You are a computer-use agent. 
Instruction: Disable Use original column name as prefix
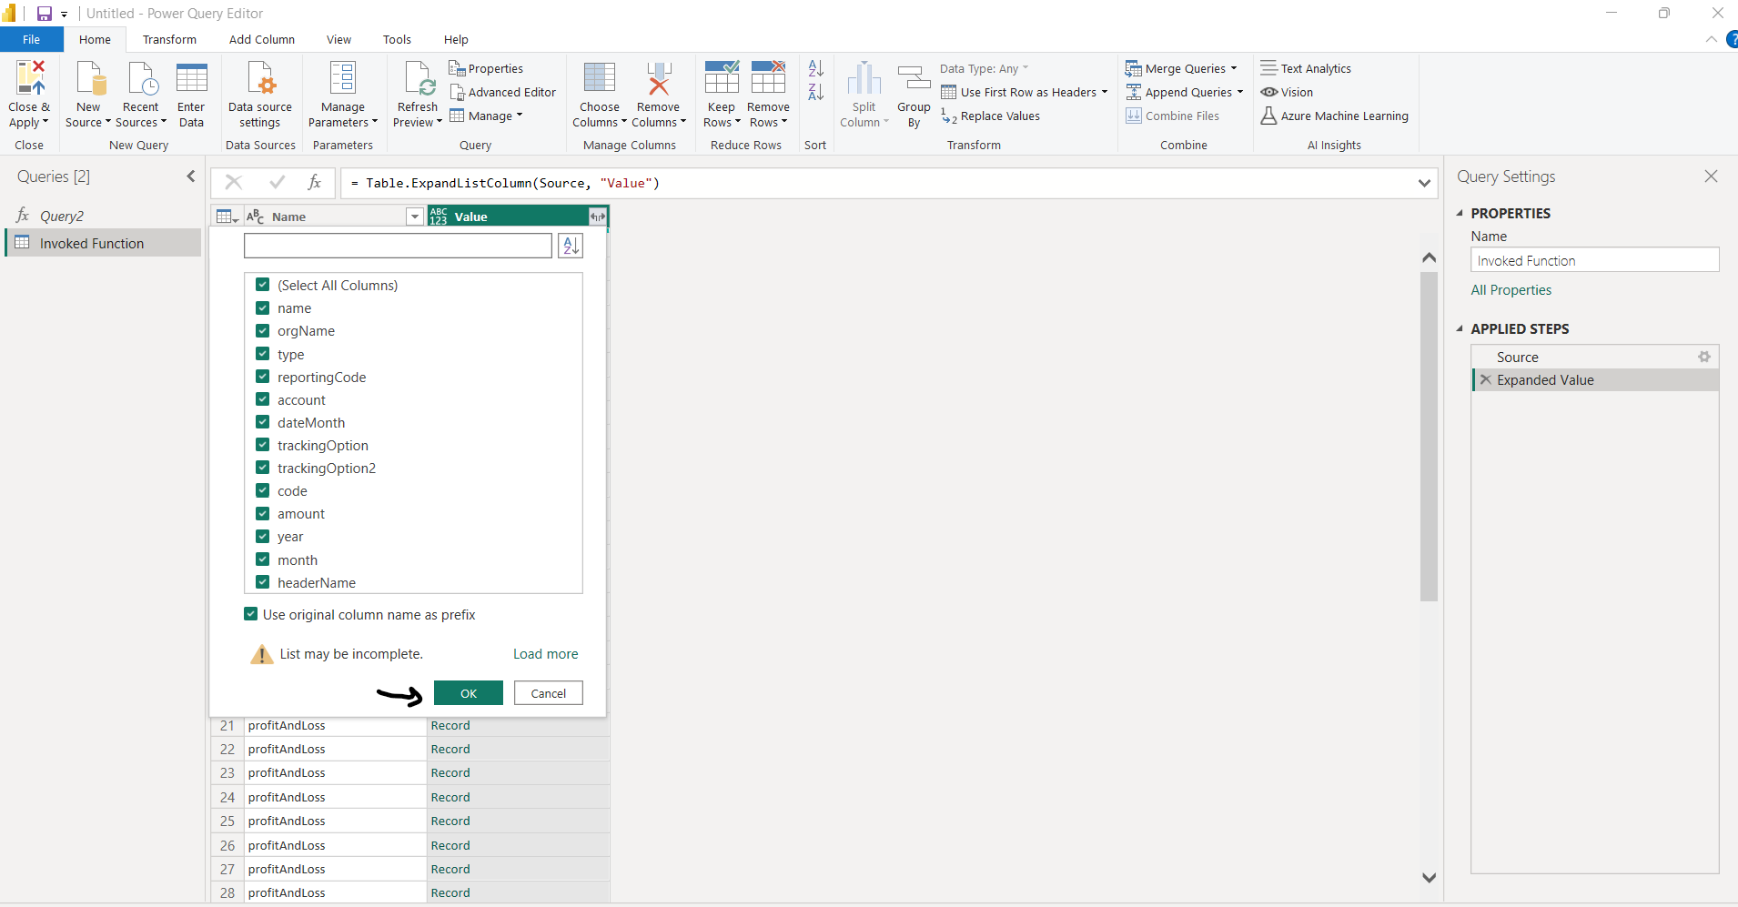pyautogui.click(x=250, y=614)
